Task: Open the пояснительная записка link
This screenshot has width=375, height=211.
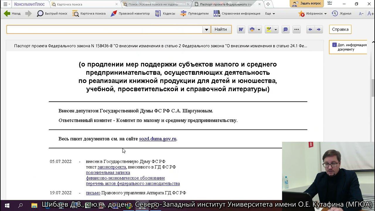Action: click(108, 173)
